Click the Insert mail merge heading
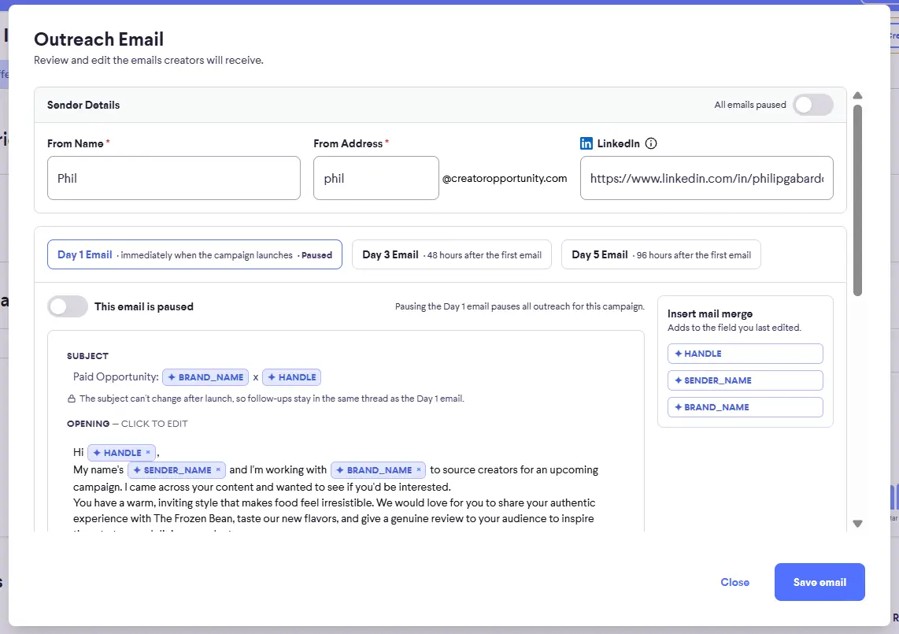899x634 pixels. click(x=710, y=313)
